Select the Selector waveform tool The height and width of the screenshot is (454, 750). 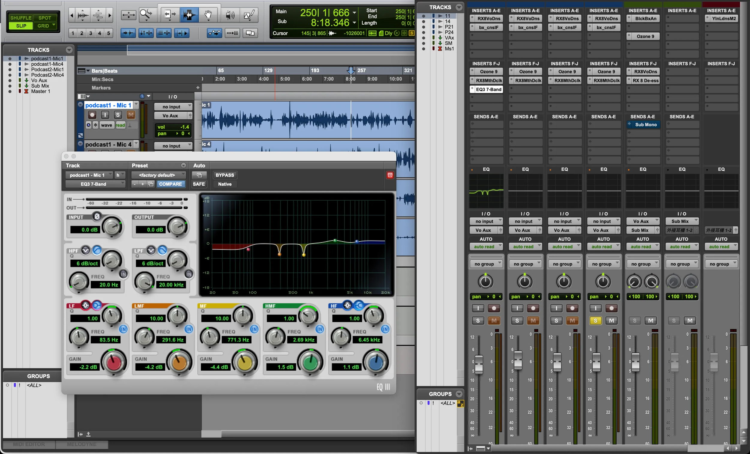tap(189, 15)
